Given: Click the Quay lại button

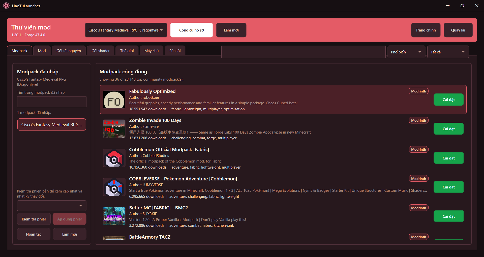Looking at the screenshot, I should (x=458, y=30).
